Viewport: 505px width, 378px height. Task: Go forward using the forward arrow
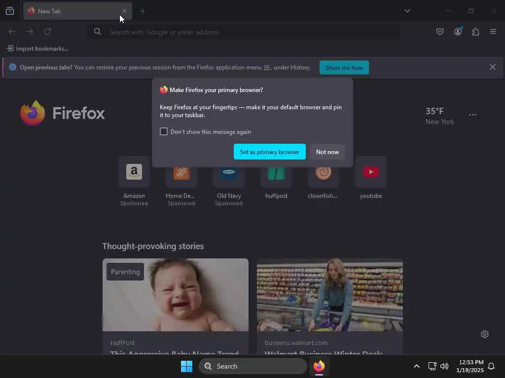click(x=30, y=31)
